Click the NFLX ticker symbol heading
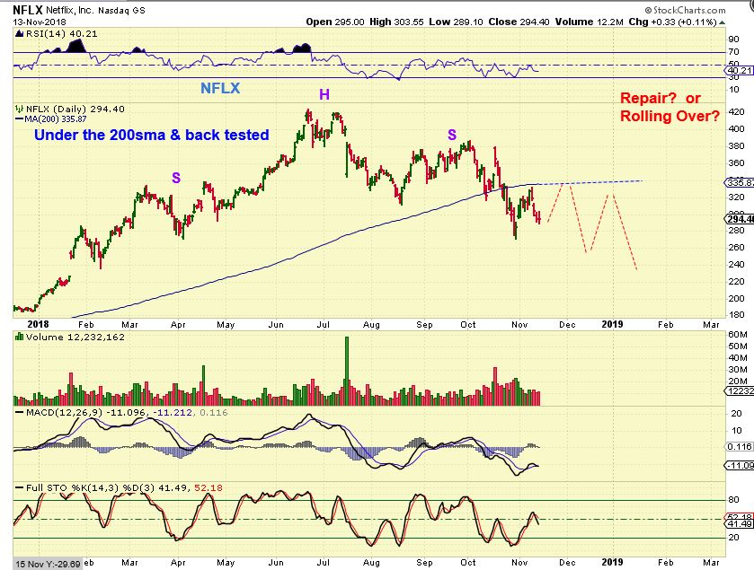754x570 pixels. point(28,10)
